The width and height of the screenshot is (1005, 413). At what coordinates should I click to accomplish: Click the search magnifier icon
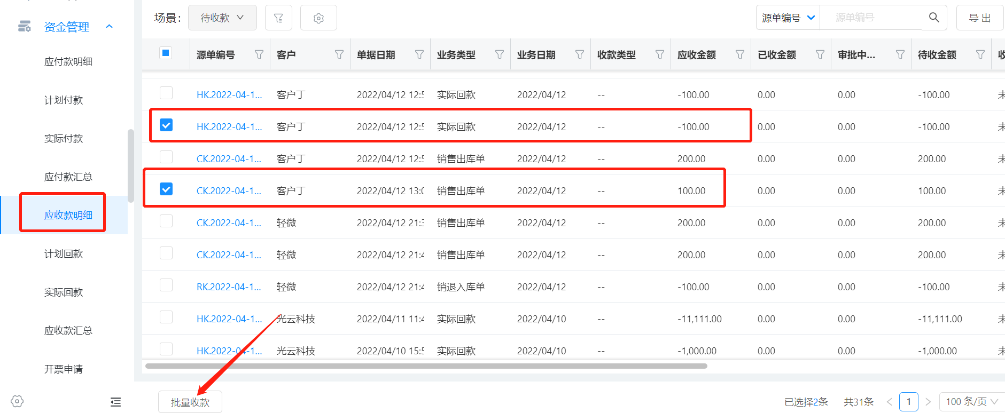(934, 18)
